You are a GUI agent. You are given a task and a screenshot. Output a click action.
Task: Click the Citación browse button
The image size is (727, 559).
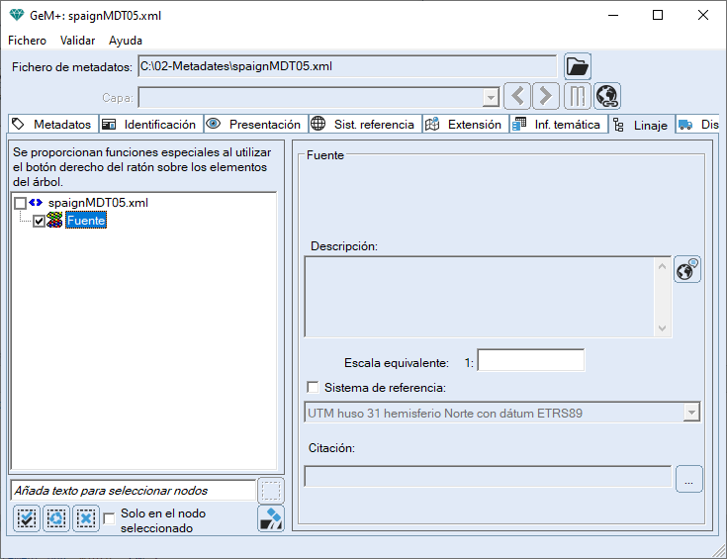(x=688, y=479)
